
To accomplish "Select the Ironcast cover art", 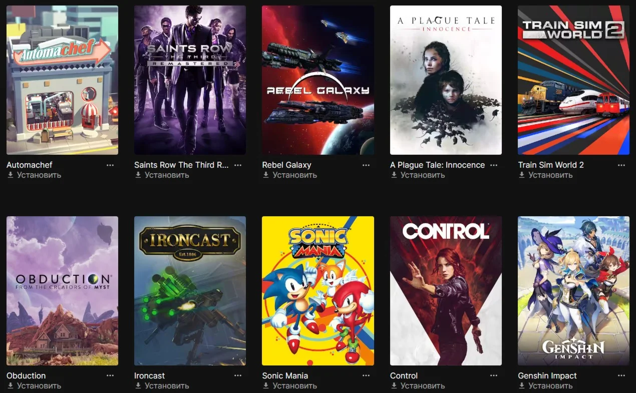I will [190, 291].
